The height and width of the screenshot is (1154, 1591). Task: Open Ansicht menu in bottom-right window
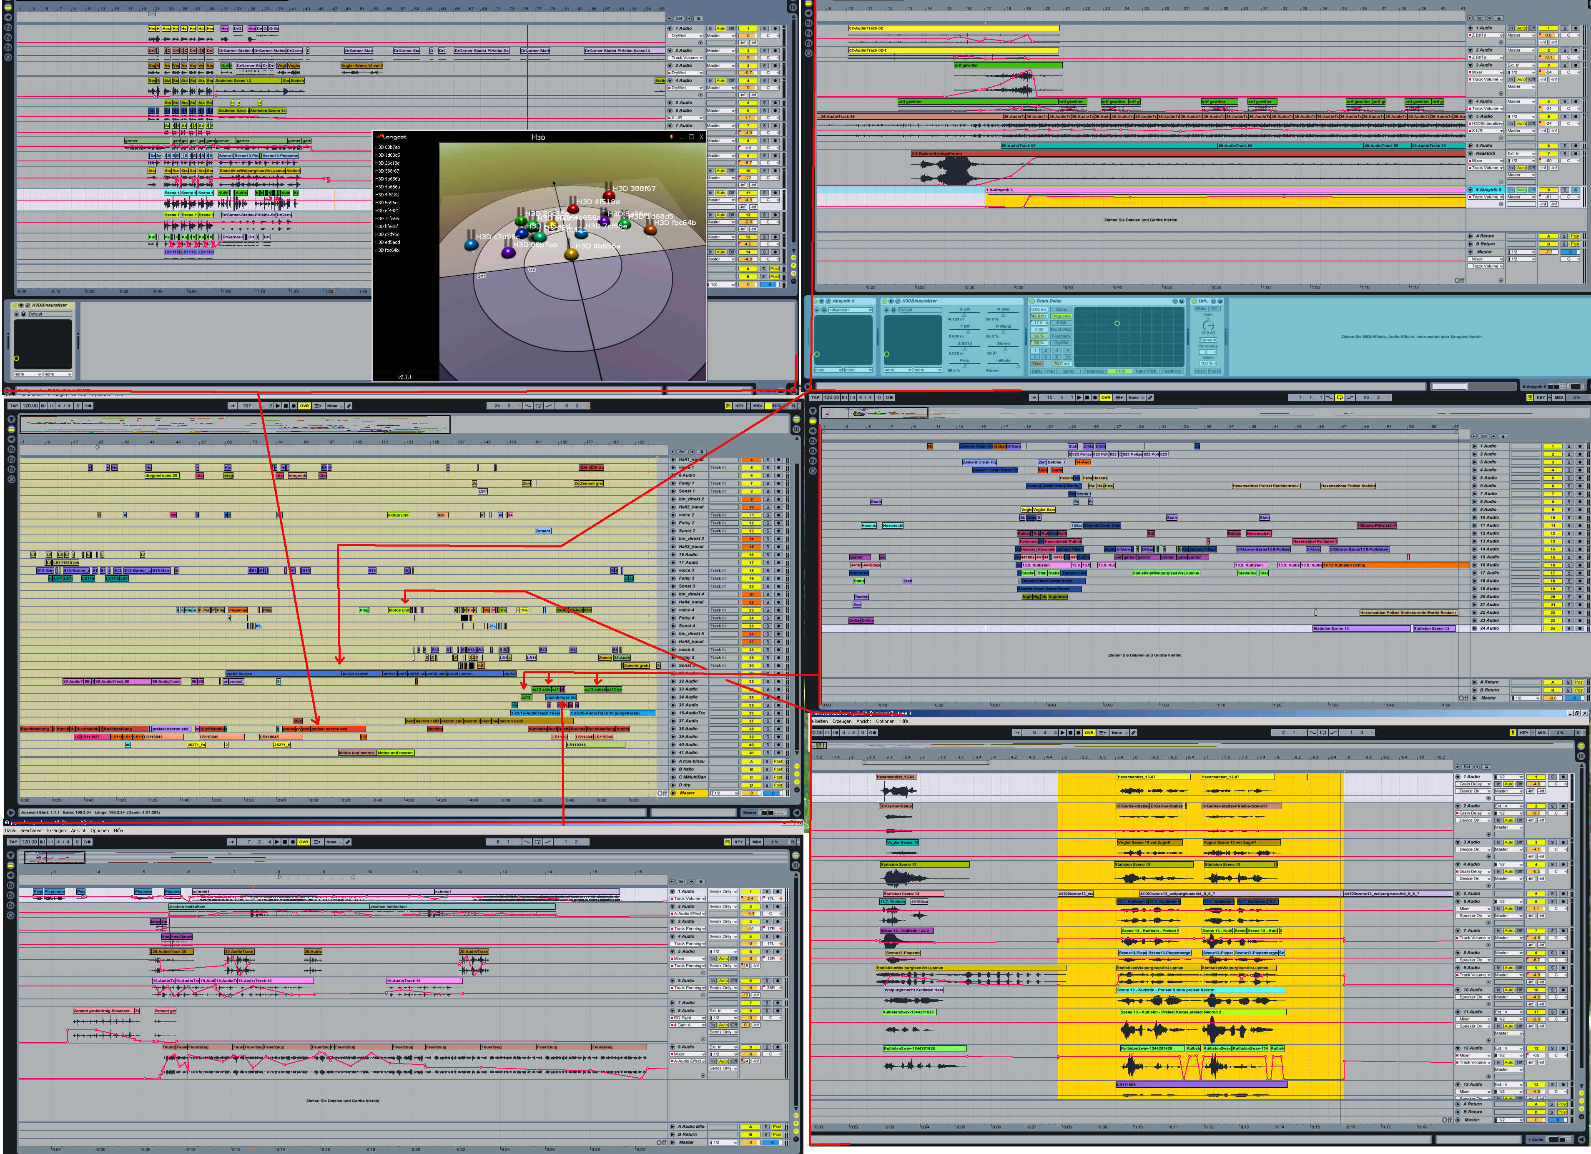coord(864,721)
